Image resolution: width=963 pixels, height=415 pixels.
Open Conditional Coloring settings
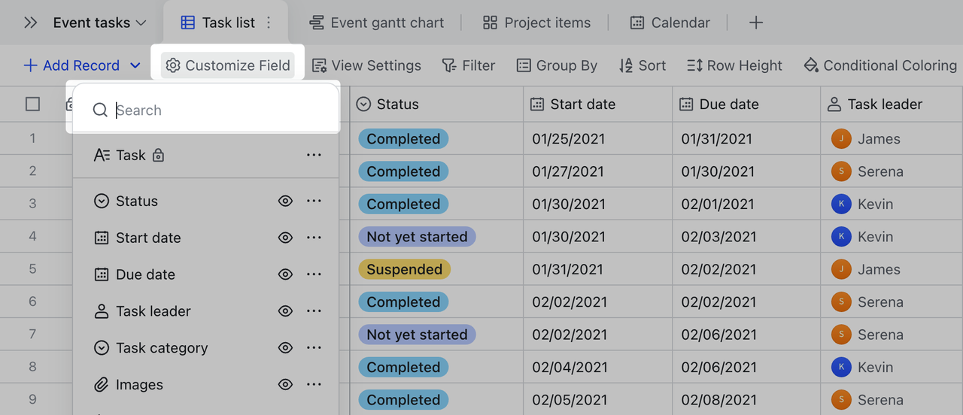click(x=880, y=65)
